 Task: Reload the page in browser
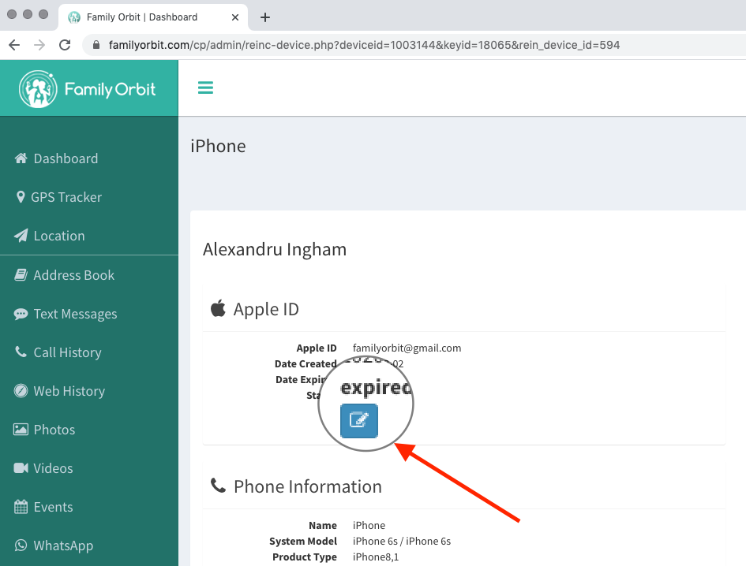coord(65,45)
